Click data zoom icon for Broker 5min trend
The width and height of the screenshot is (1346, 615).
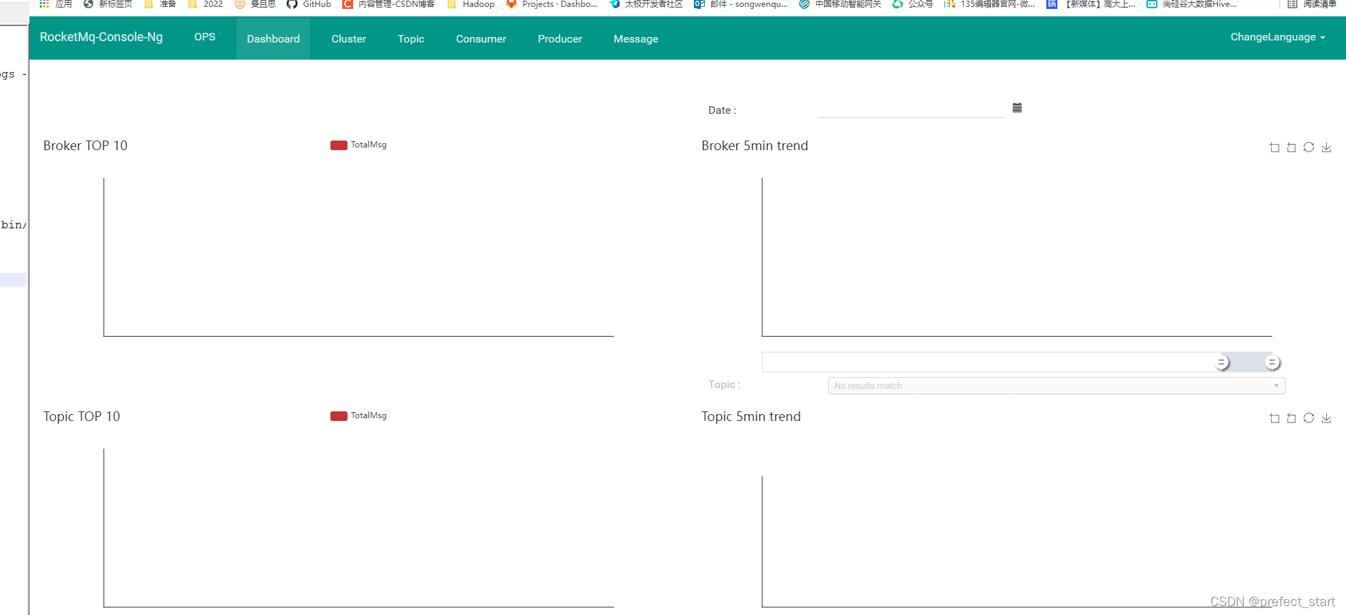pyautogui.click(x=1274, y=147)
